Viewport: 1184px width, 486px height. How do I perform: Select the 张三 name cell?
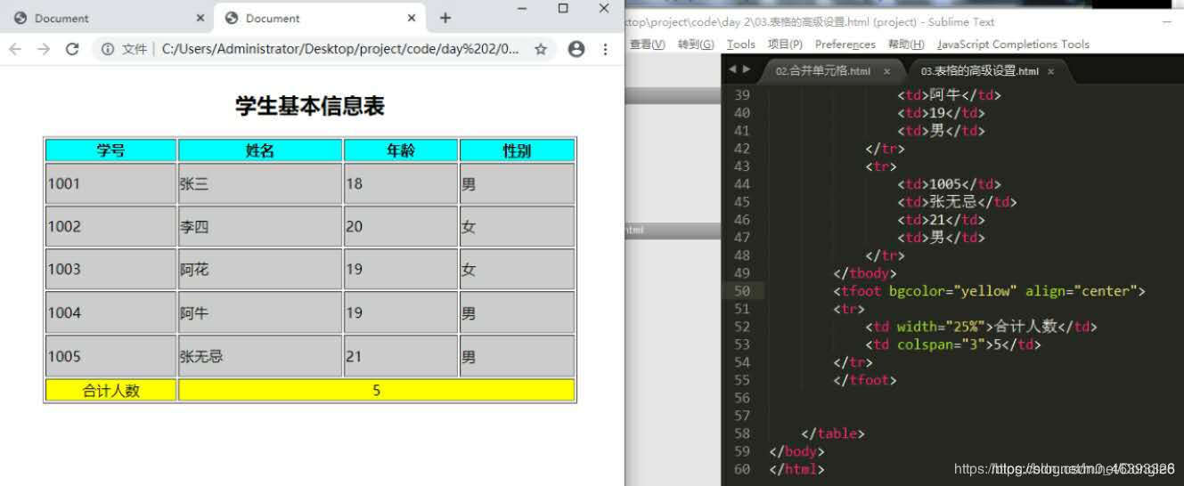260,183
